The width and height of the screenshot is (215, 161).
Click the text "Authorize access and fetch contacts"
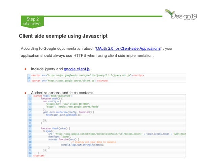point(62,93)
